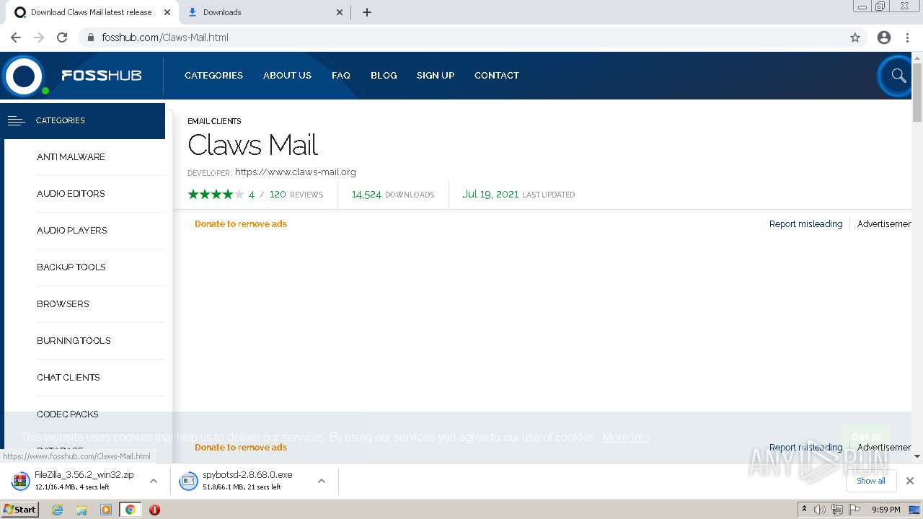Open the ANTI MALWARE category
This screenshot has height=519, width=923.
[71, 156]
